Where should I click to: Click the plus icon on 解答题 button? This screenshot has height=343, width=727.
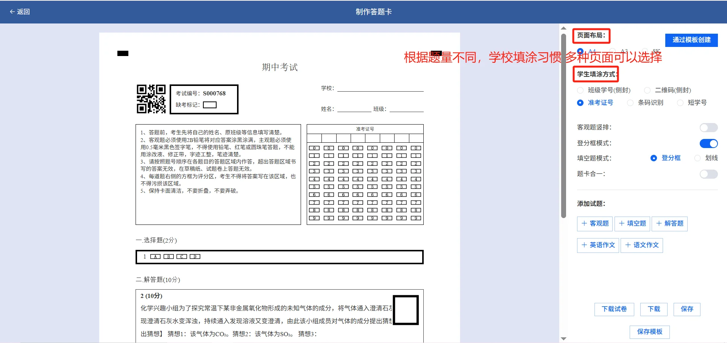point(659,224)
